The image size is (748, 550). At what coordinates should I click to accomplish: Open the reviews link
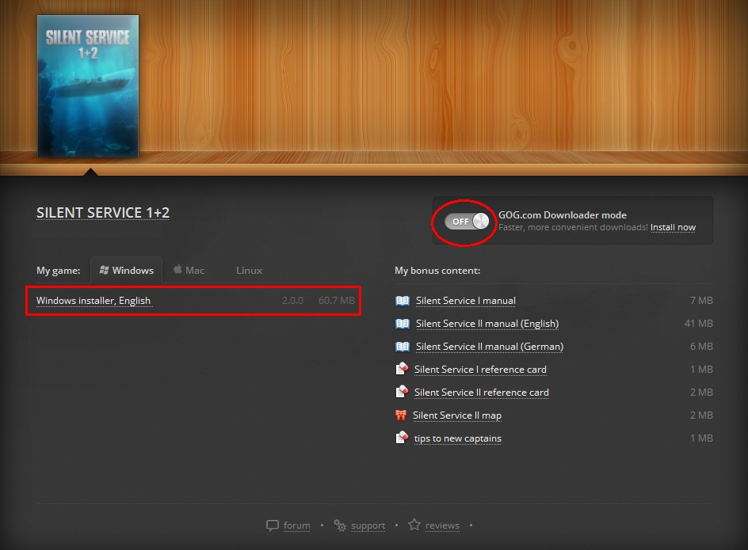click(442, 525)
